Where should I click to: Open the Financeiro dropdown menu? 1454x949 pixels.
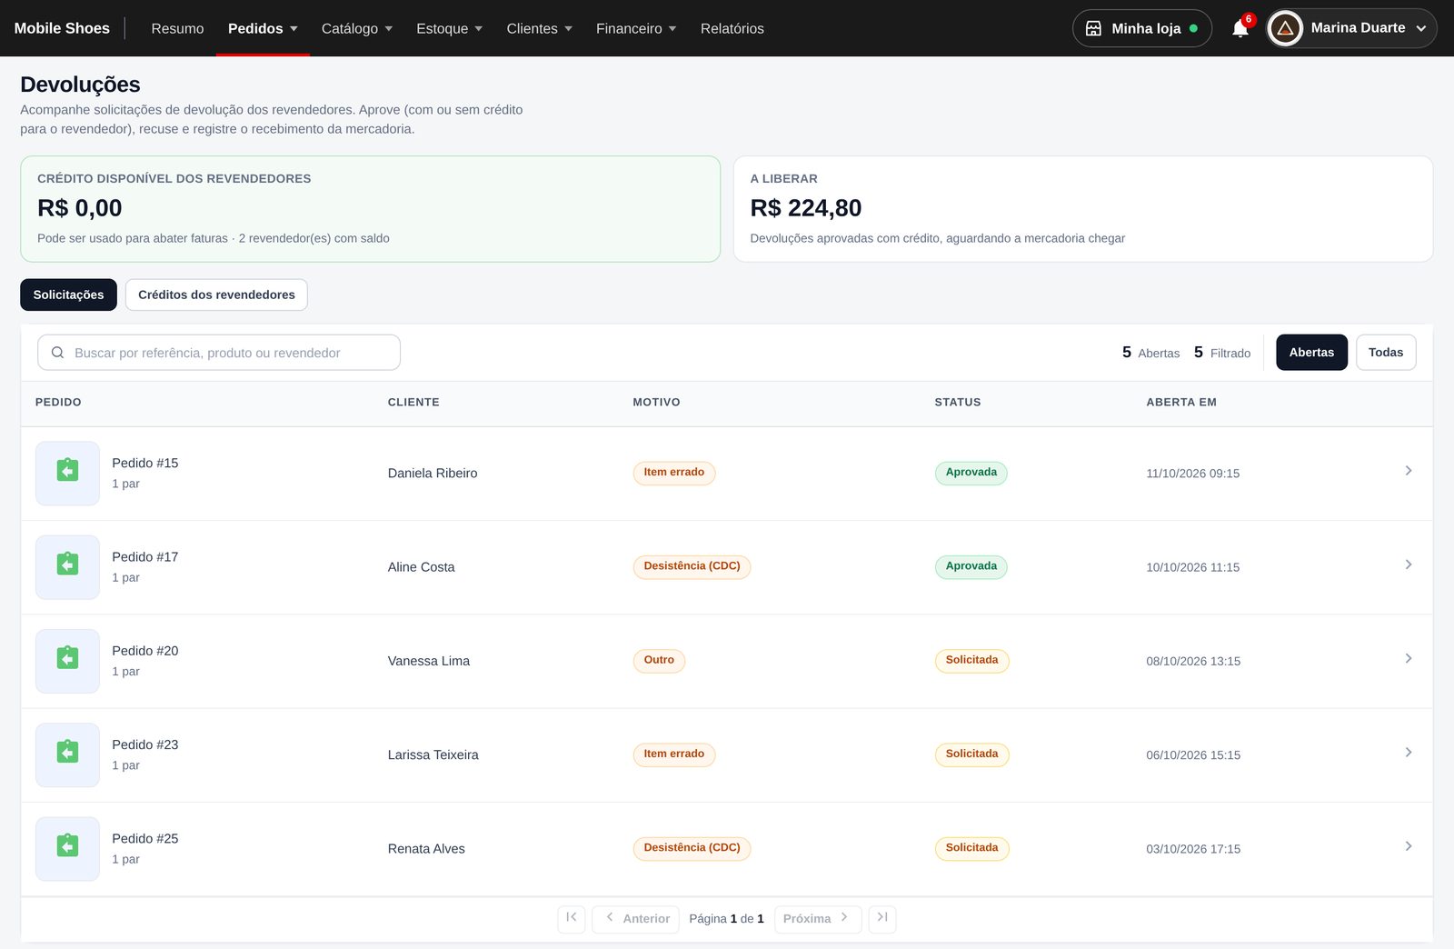(x=636, y=28)
